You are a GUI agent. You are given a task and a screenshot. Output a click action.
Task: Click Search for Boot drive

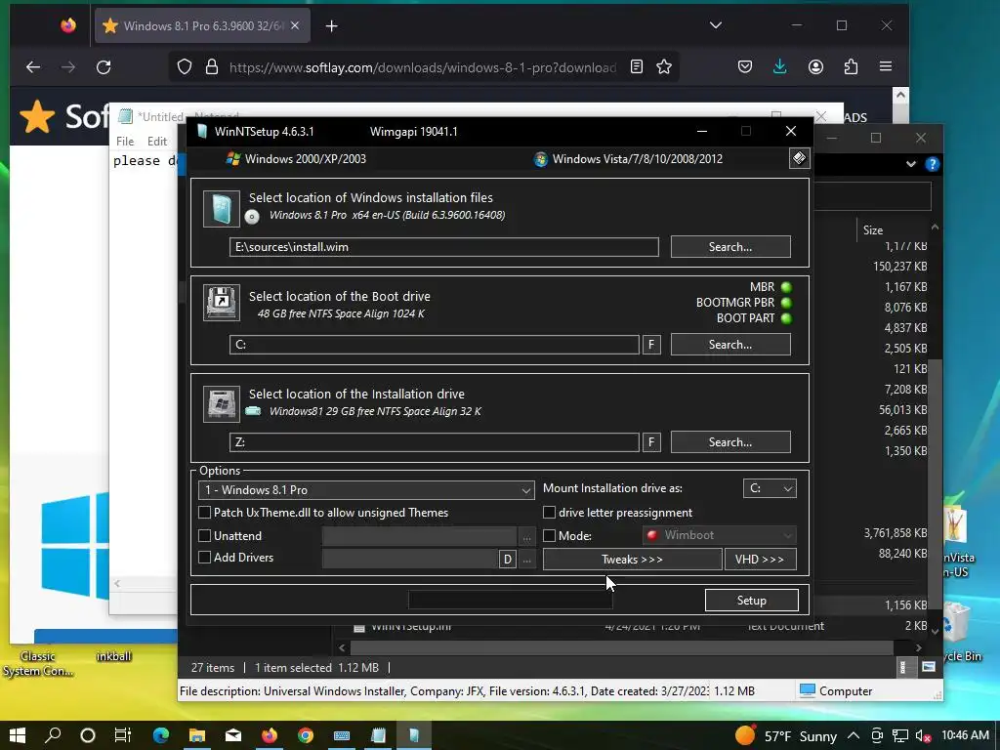point(730,345)
